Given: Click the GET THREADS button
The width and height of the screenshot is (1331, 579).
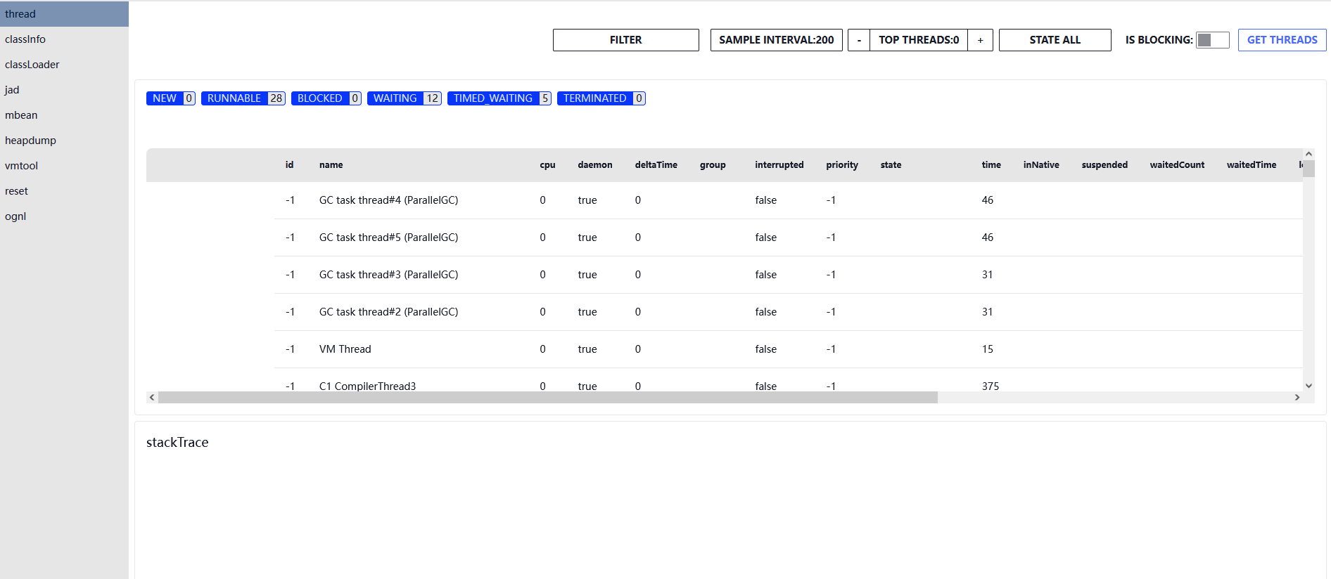Looking at the screenshot, I should pos(1282,40).
